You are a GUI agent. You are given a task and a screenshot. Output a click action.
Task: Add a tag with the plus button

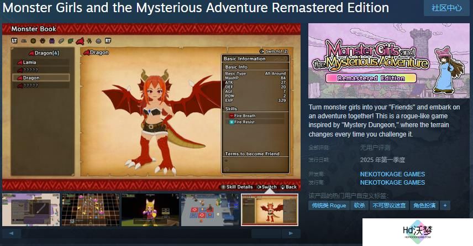(x=445, y=206)
